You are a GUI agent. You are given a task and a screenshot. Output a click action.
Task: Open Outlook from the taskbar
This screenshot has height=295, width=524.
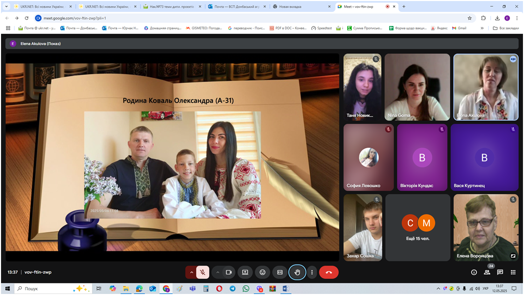pyautogui.click(x=152, y=289)
